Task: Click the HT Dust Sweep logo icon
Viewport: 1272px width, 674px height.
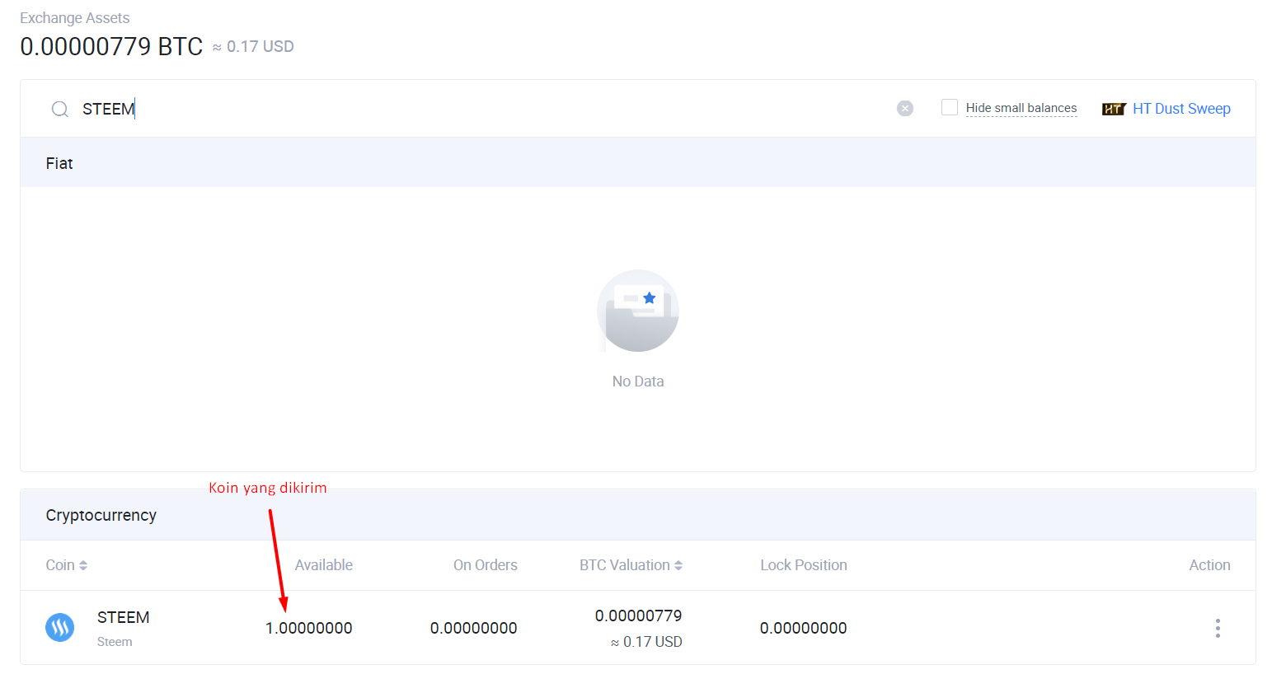Action: point(1114,109)
